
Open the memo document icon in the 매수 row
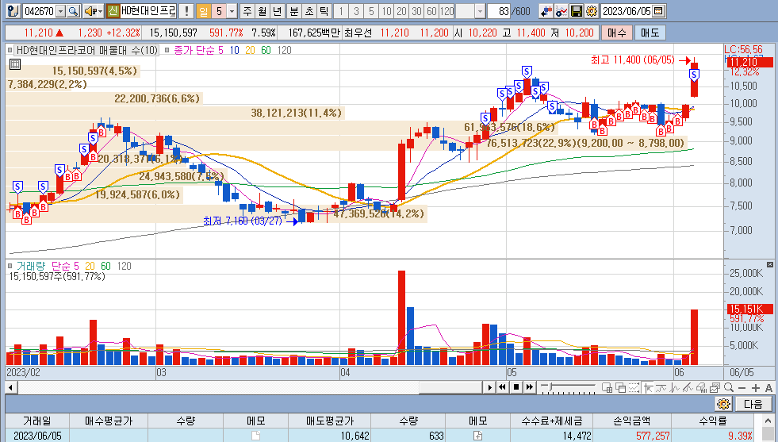click(x=255, y=436)
